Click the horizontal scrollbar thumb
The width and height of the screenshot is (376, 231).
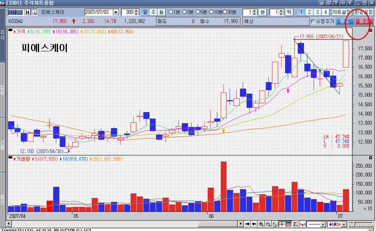(219, 224)
